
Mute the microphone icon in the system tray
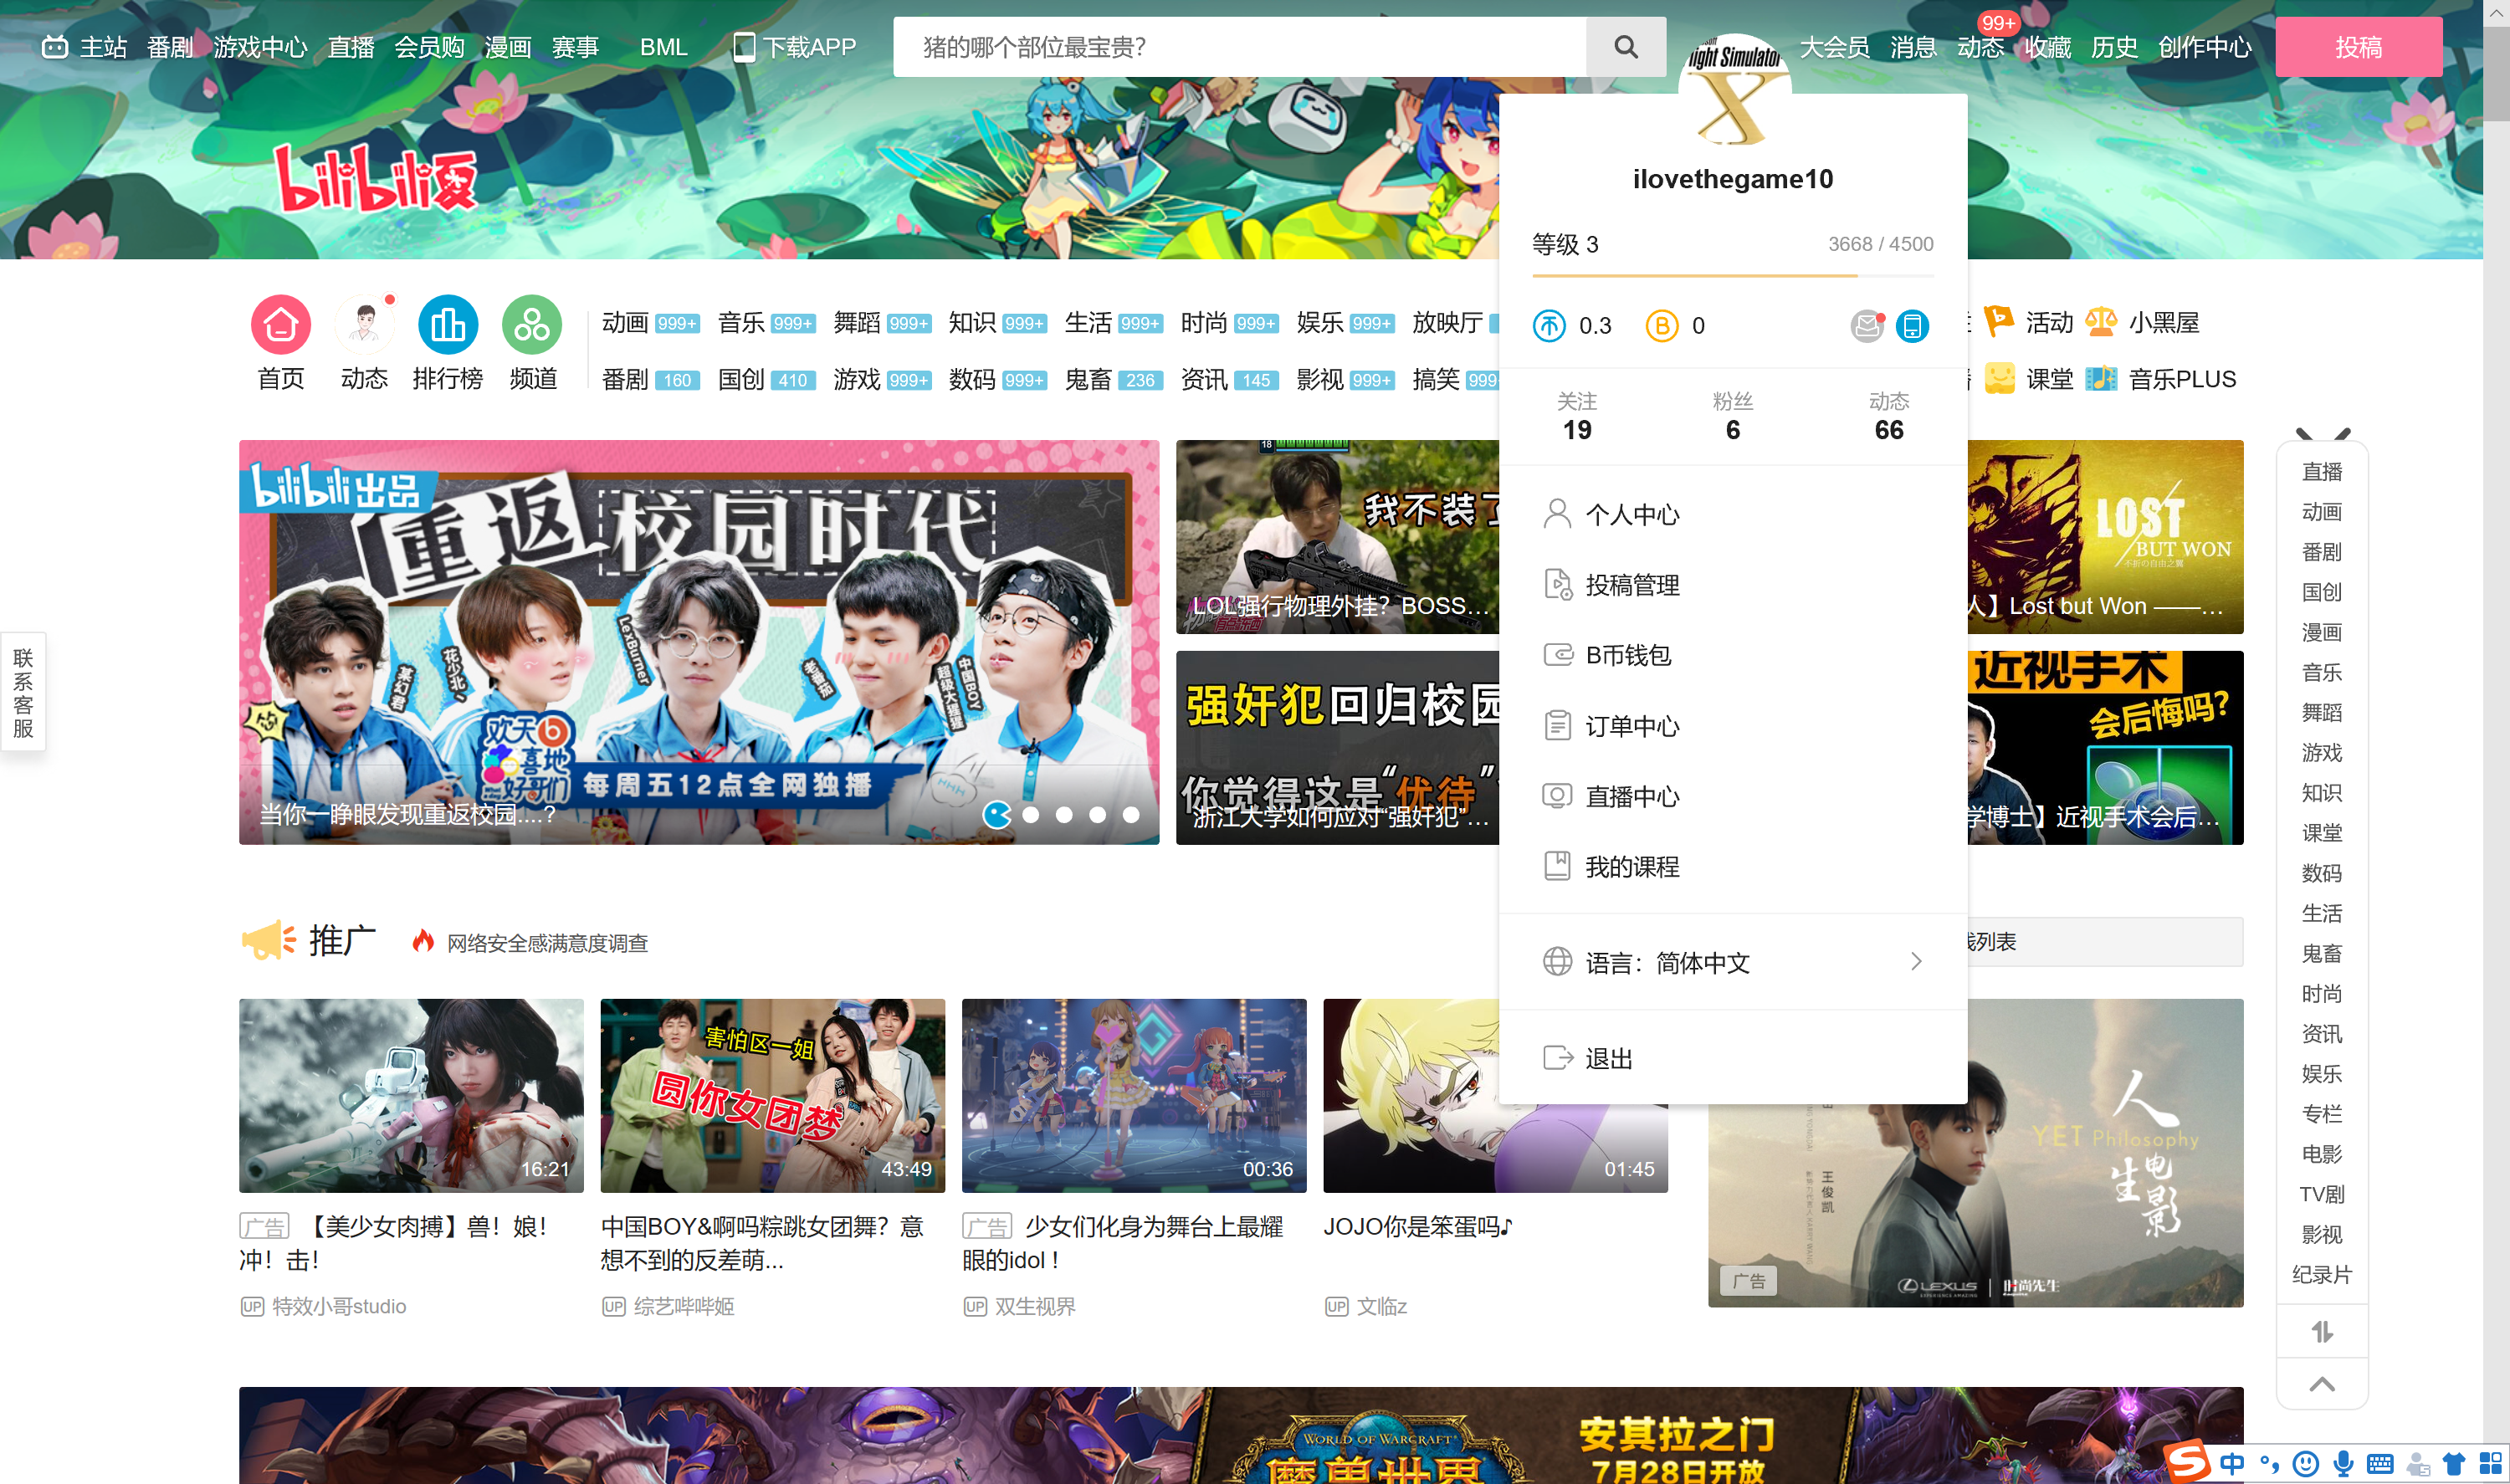click(2343, 1461)
